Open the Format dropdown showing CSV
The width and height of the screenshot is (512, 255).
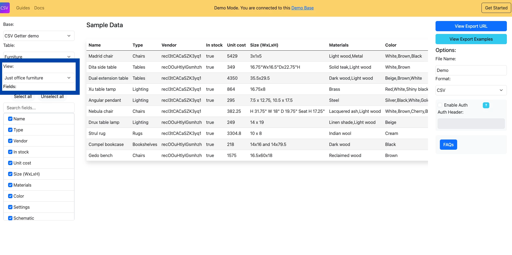point(471,90)
